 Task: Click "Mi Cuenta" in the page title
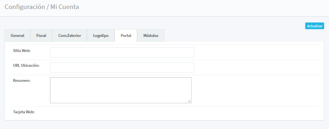point(65,7)
